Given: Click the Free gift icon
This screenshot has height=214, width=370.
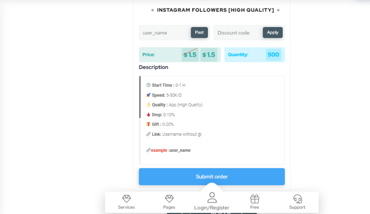Looking at the screenshot, I should pyautogui.click(x=254, y=199).
